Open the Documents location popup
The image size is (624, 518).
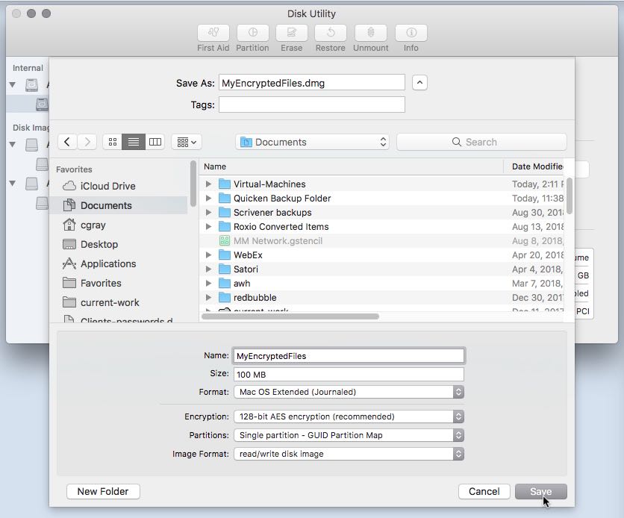pos(313,142)
